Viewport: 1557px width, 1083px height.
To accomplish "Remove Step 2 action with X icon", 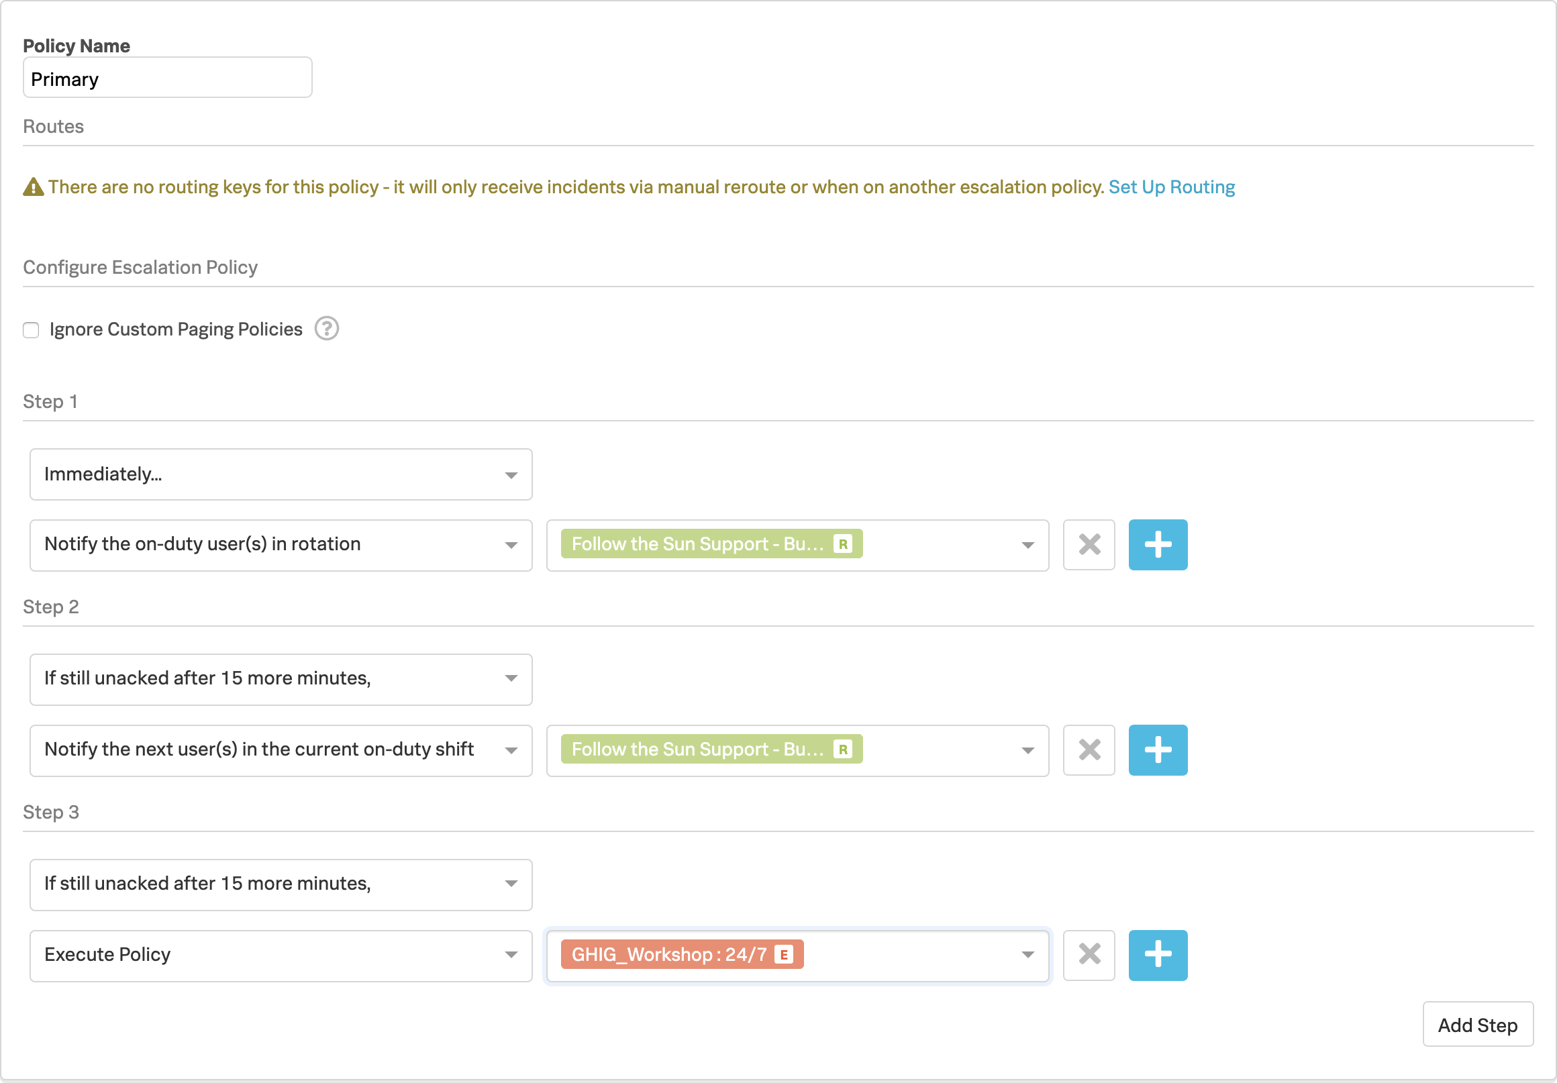I will click(x=1089, y=750).
